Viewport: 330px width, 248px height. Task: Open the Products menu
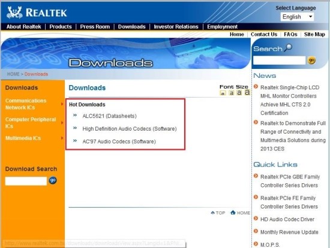(61, 27)
